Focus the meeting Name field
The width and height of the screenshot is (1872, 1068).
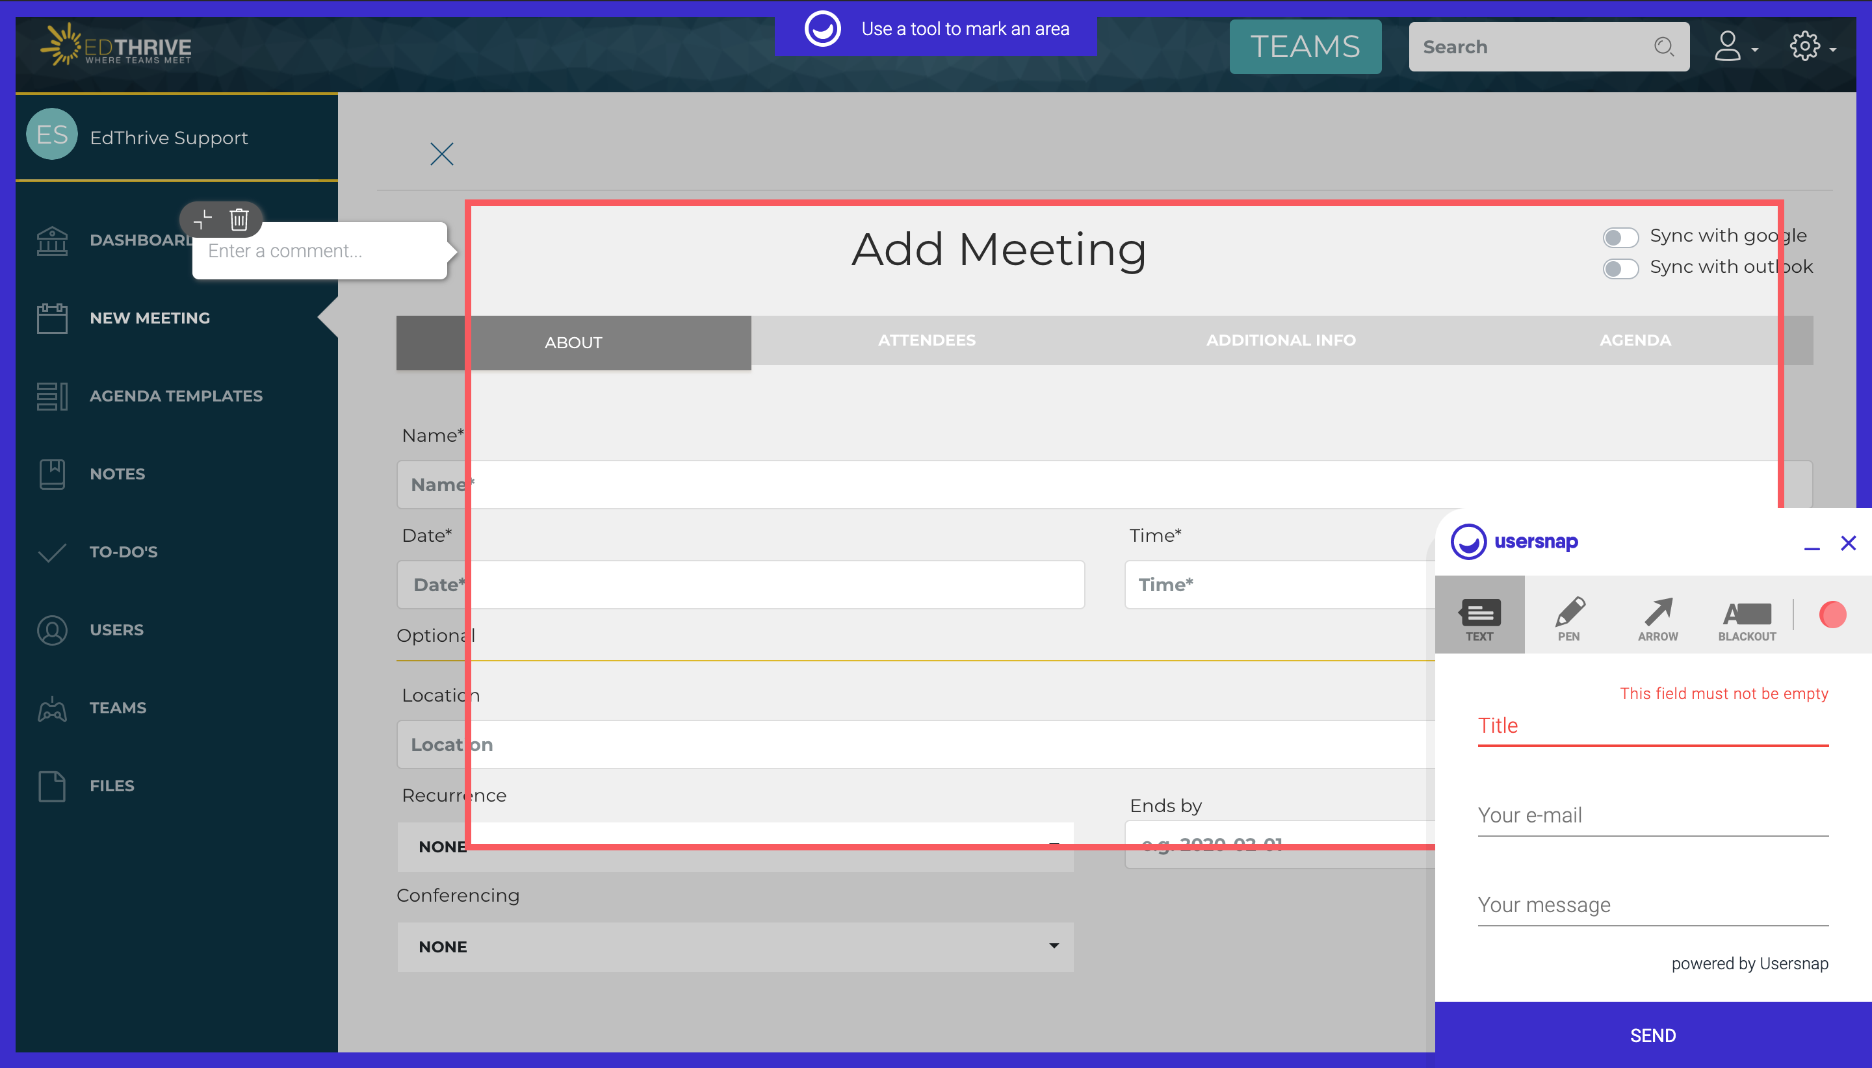click(x=1104, y=485)
